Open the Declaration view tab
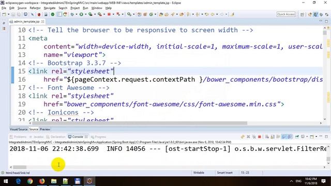This screenshot has height=186, width=331. click(x=56, y=137)
